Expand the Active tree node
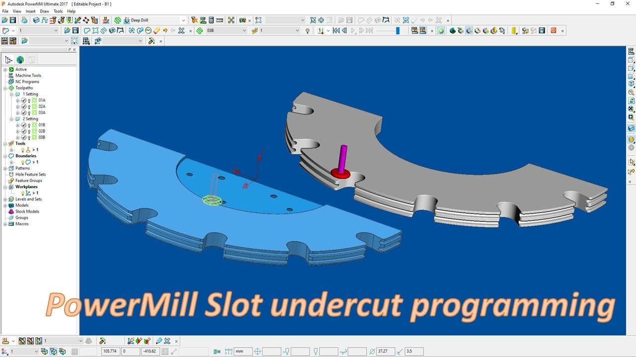 click(5, 69)
